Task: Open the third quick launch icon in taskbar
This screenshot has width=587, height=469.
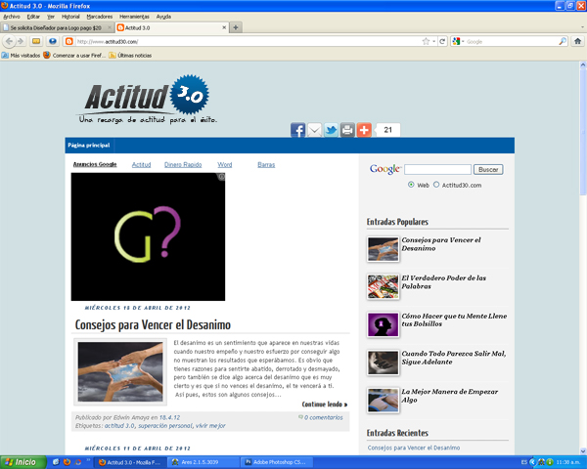Action: [78, 462]
